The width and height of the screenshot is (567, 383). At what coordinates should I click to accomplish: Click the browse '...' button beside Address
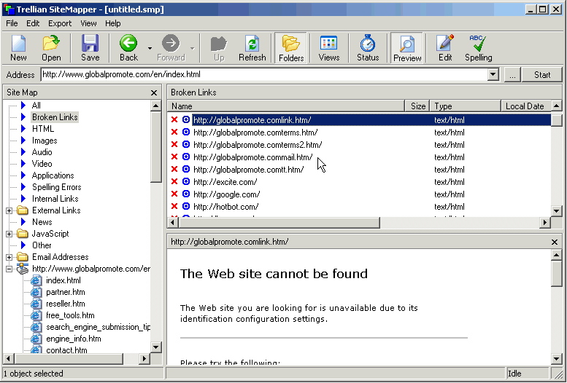click(x=512, y=75)
